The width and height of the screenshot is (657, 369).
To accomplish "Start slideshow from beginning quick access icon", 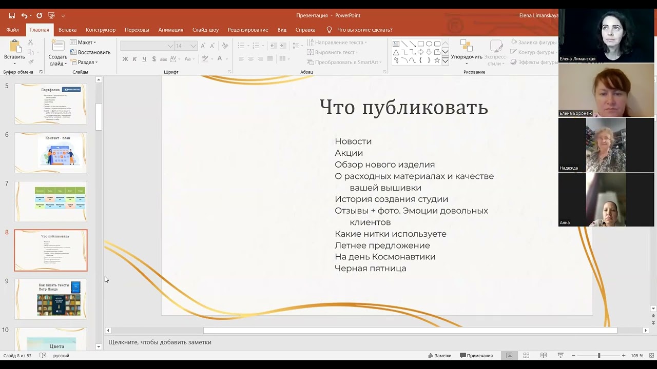I will coord(51,16).
